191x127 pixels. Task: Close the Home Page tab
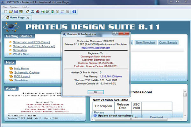[28, 18]
